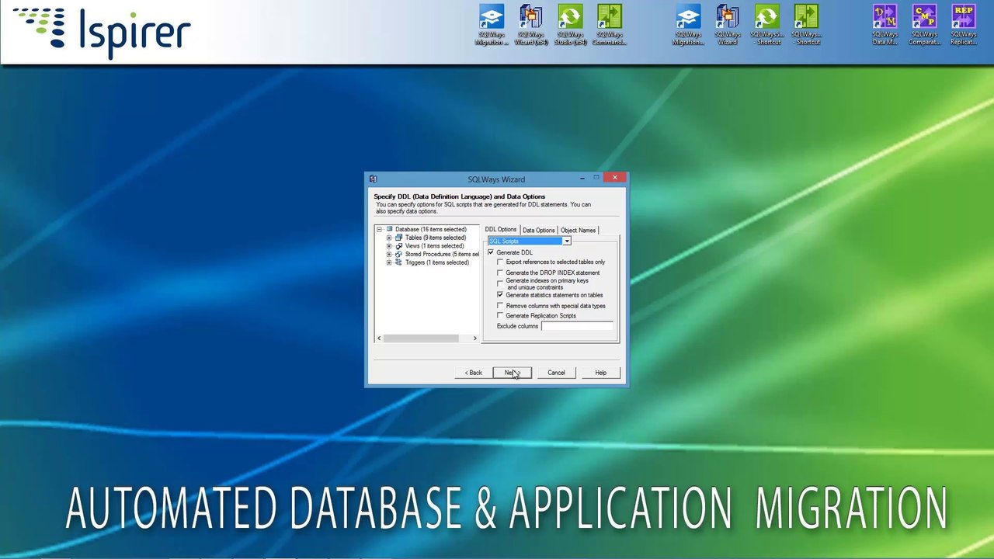Check Generate the DROP INDEX statement
Viewport: 994px width, 559px height.
(500, 273)
